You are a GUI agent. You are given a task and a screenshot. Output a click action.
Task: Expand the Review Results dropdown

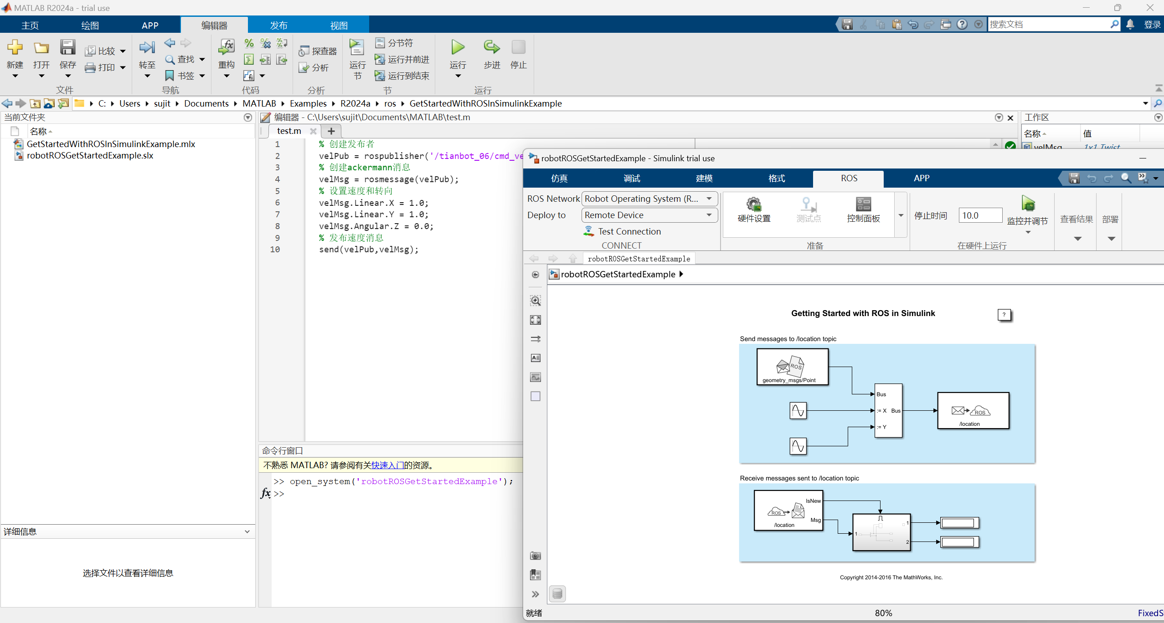coord(1077,239)
